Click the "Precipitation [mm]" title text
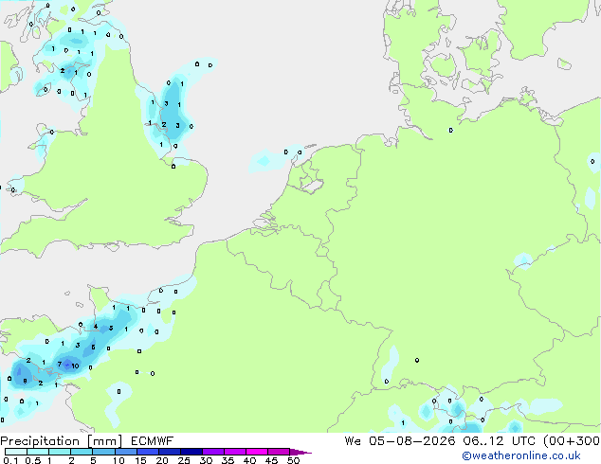601x464 pixels. pyautogui.click(x=62, y=441)
